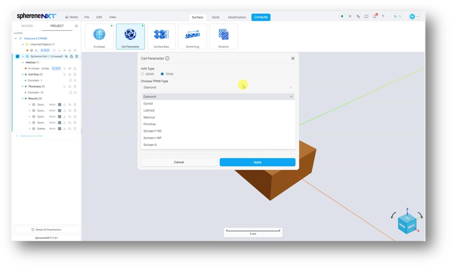
Task: Open the Stretching tool
Action: pos(192,36)
